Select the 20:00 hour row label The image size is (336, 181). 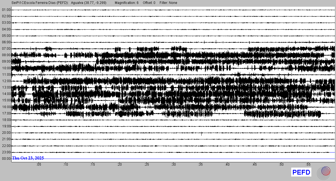coord(6,133)
